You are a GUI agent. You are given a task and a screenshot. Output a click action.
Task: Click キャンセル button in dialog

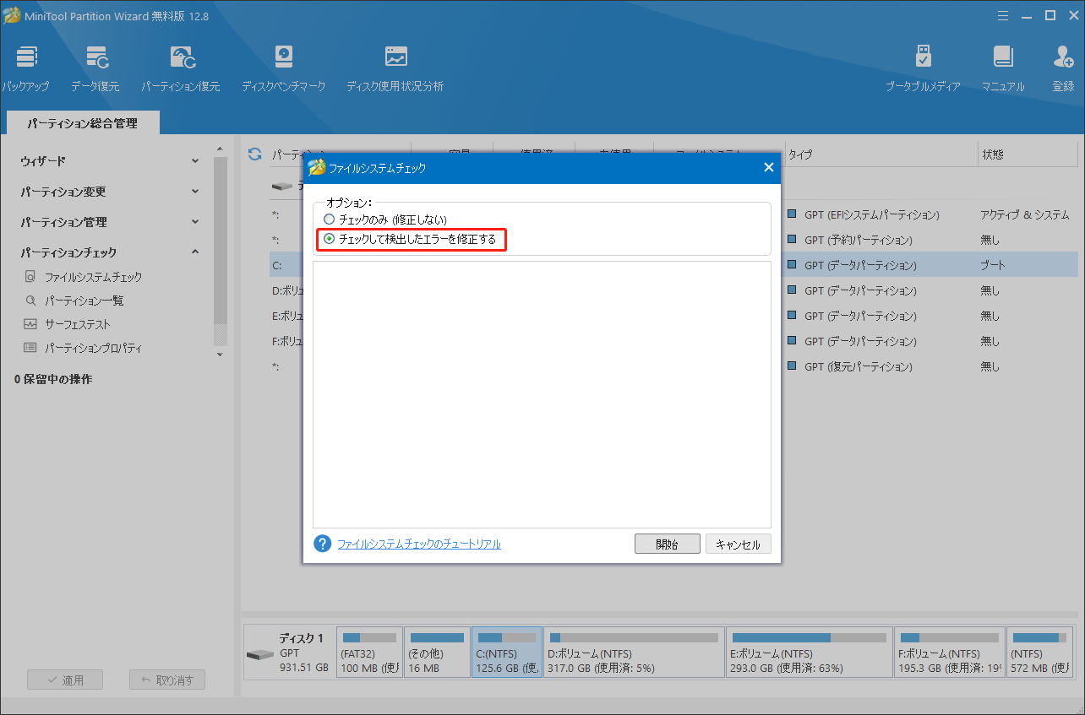point(739,544)
